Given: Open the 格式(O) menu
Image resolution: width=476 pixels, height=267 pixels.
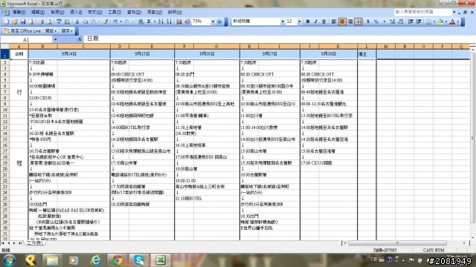Looking at the screenshot, I should pyautogui.click(x=95, y=13).
